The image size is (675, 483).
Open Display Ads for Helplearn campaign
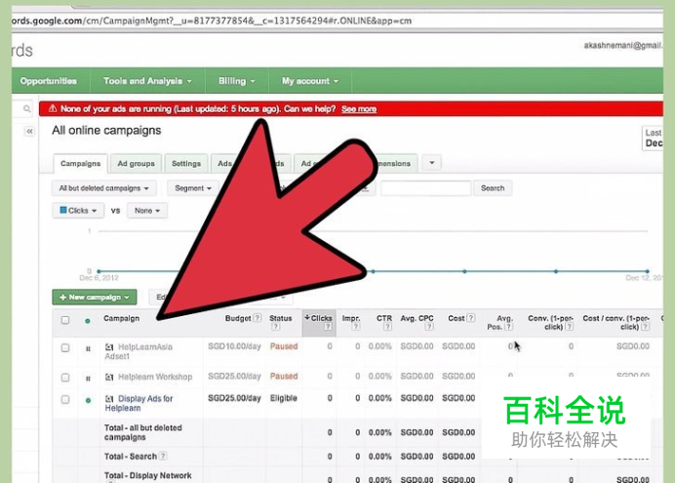tap(139, 403)
